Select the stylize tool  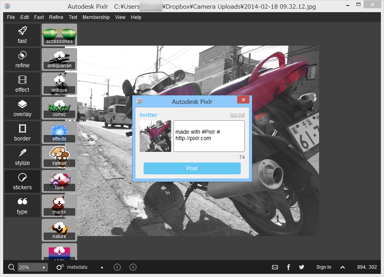[22, 157]
